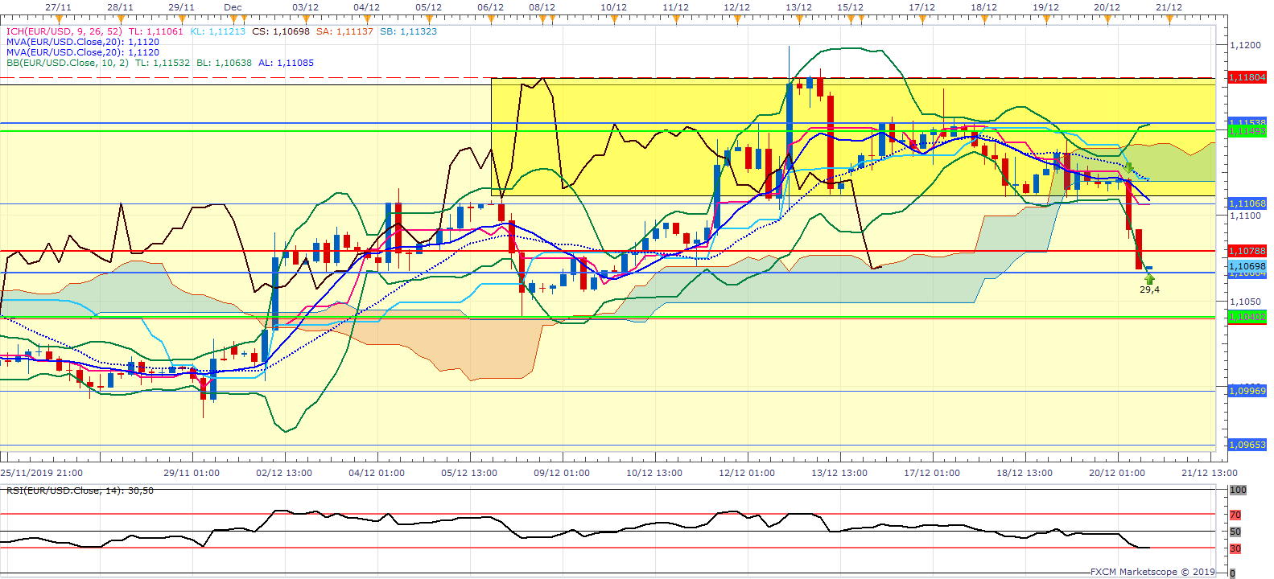The image size is (1274, 579).
Task: Click the RSI 30 oversold level label
Action: (1235, 548)
